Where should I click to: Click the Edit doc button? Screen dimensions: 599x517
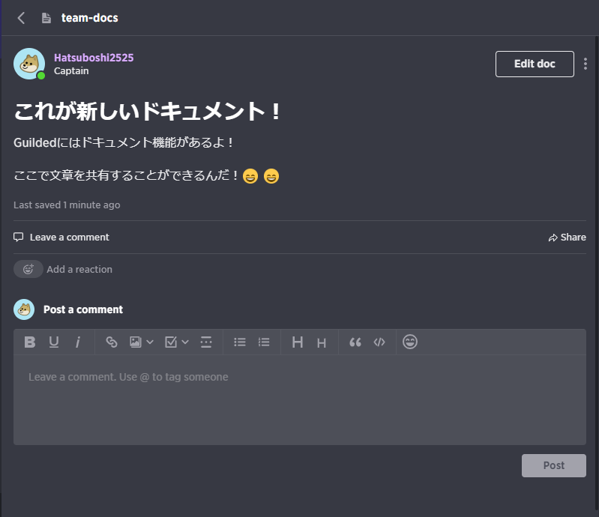click(x=535, y=64)
